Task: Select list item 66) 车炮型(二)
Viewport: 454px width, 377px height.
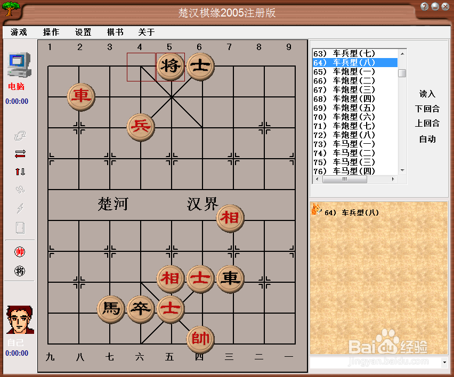Action: 355,81
